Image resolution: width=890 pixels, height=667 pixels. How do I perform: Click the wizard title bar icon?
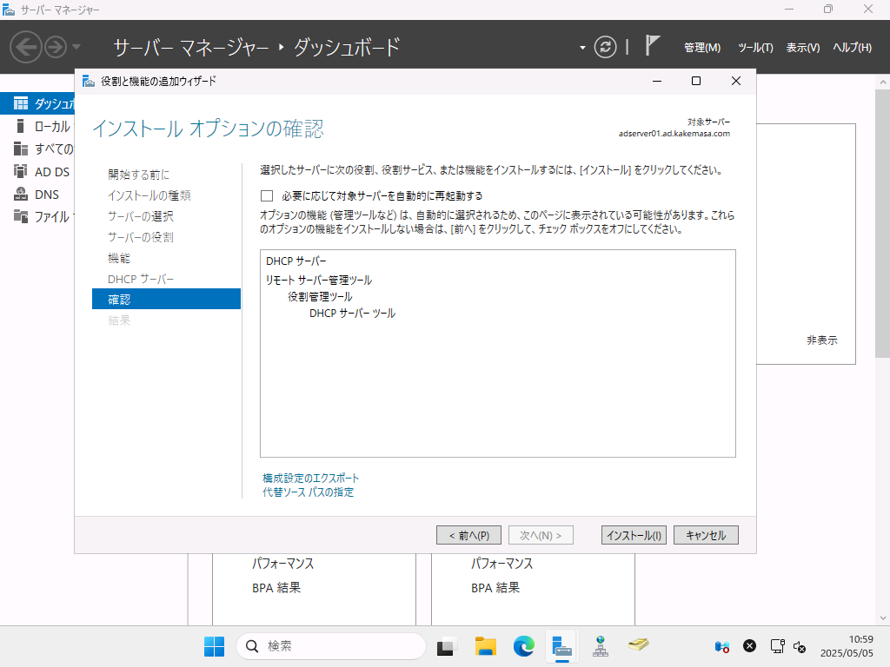coord(88,81)
